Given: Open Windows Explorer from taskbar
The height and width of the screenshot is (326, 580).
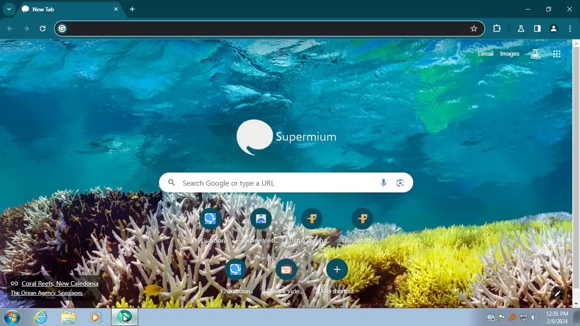Looking at the screenshot, I should tap(68, 317).
